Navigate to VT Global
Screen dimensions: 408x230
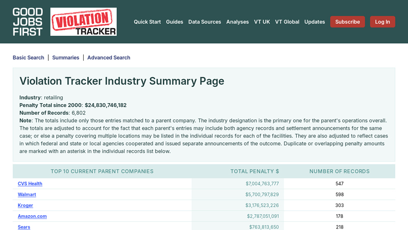point(287,22)
